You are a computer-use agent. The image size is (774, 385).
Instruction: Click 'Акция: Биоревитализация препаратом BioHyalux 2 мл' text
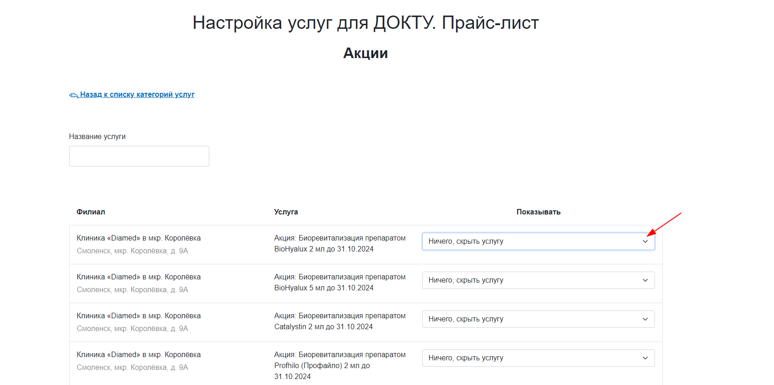pos(340,243)
